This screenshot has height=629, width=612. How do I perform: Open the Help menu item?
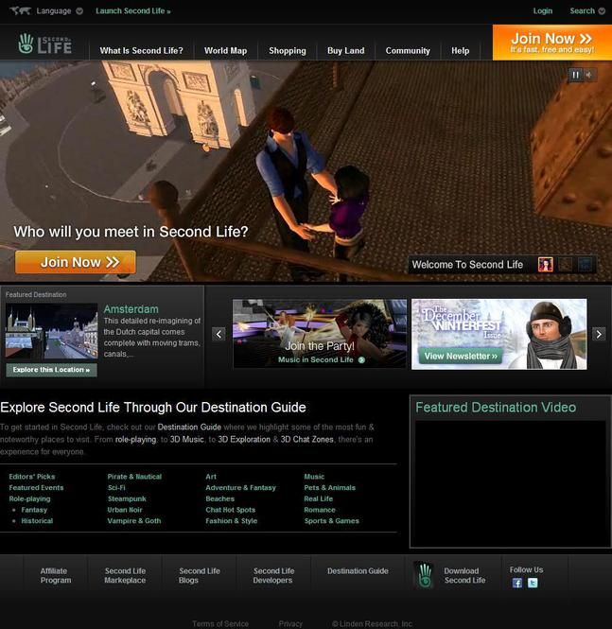pos(460,50)
